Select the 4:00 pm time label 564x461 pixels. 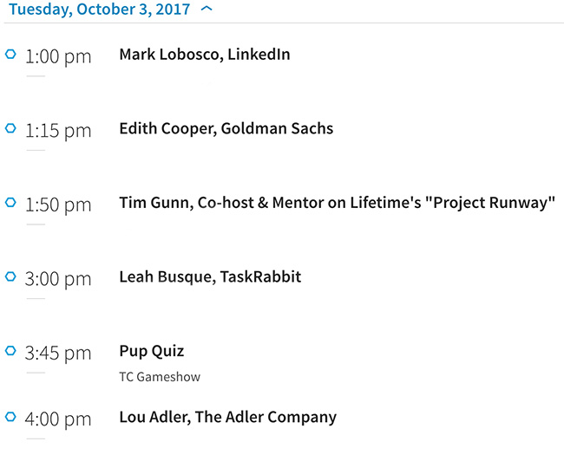point(58,419)
